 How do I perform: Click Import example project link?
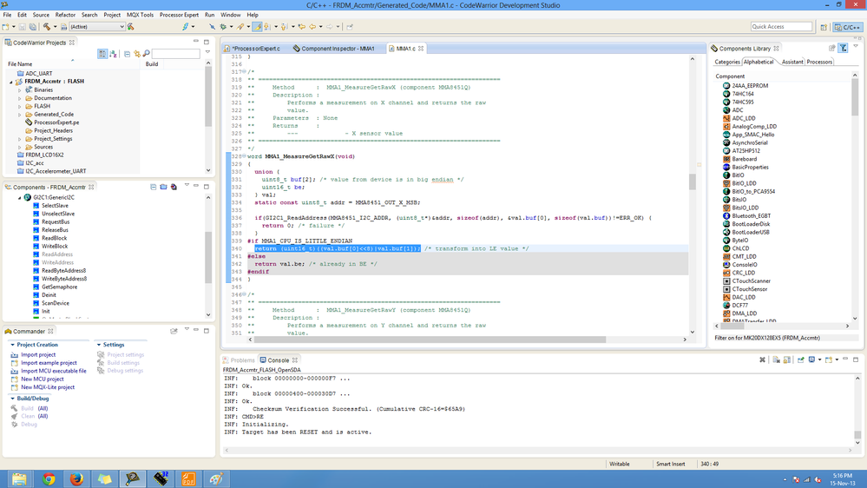49,363
